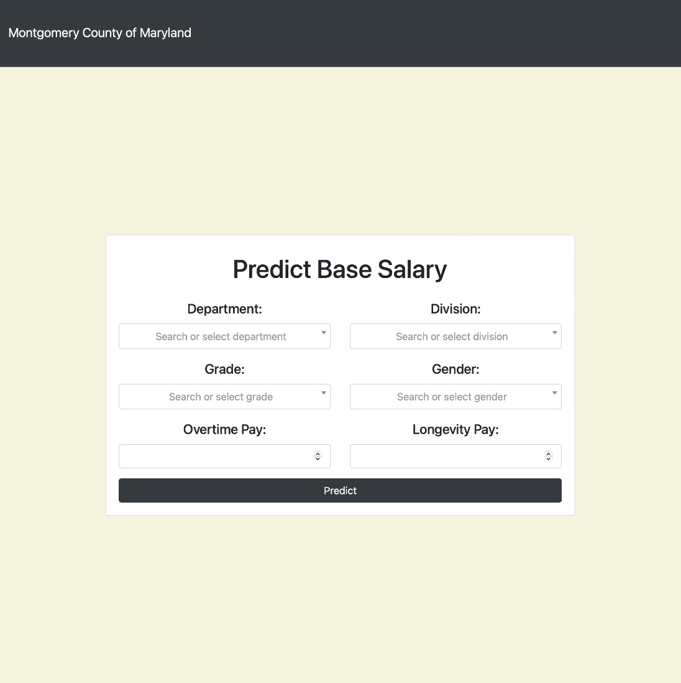This screenshot has width=681, height=683.
Task: Click the Department dropdown arrow icon
Action: click(x=323, y=333)
